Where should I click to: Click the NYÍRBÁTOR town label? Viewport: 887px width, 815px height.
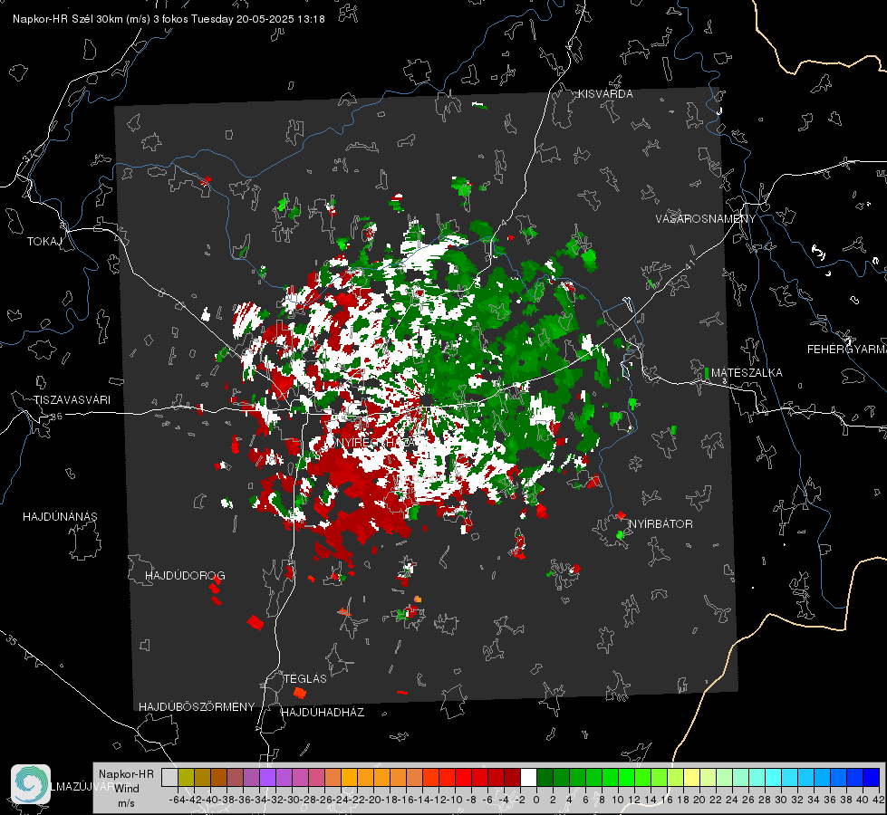point(660,524)
